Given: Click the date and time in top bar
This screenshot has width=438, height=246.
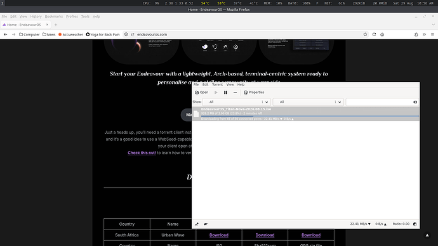Looking at the screenshot, I should [413, 3].
